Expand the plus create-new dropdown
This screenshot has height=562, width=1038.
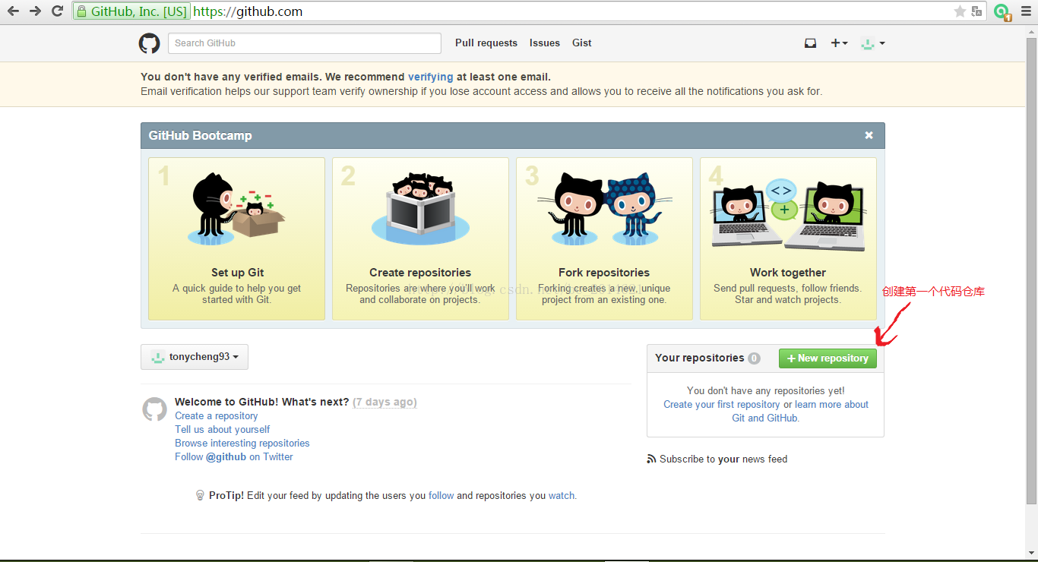(839, 43)
